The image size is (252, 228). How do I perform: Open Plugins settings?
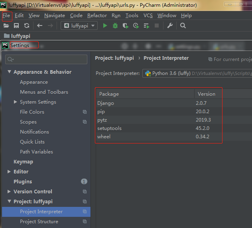point(23,182)
